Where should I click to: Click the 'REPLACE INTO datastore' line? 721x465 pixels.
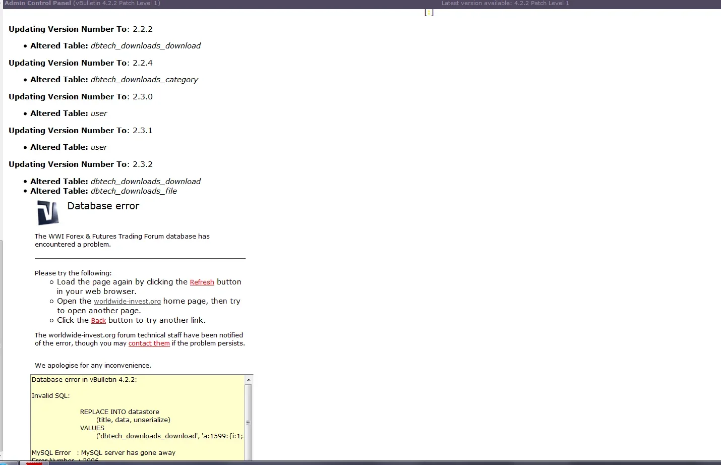point(119,412)
